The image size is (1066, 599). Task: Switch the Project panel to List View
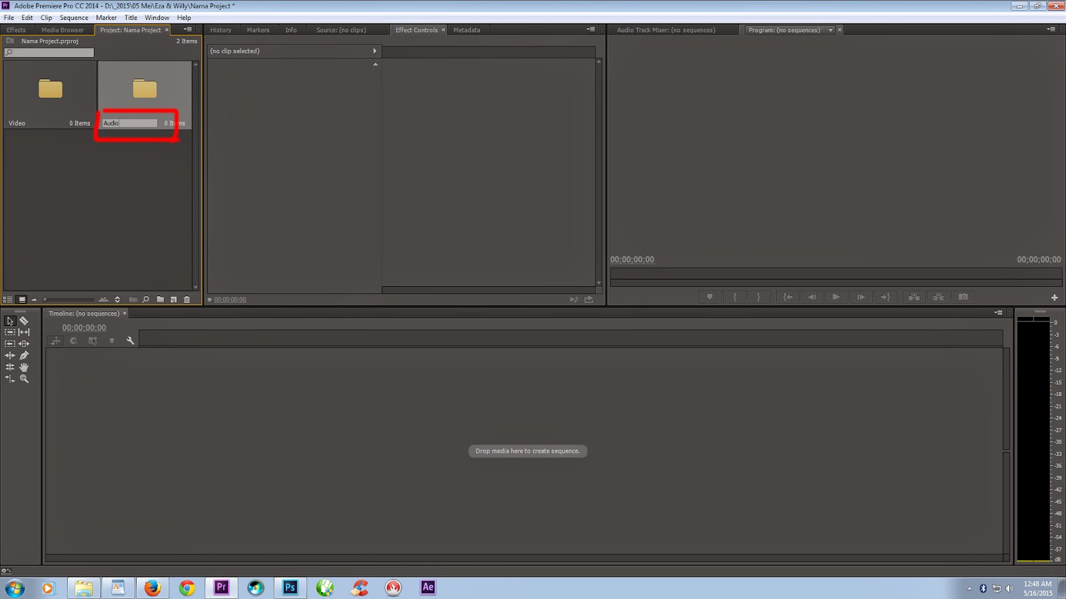pyautogui.click(x=7, y=299)
